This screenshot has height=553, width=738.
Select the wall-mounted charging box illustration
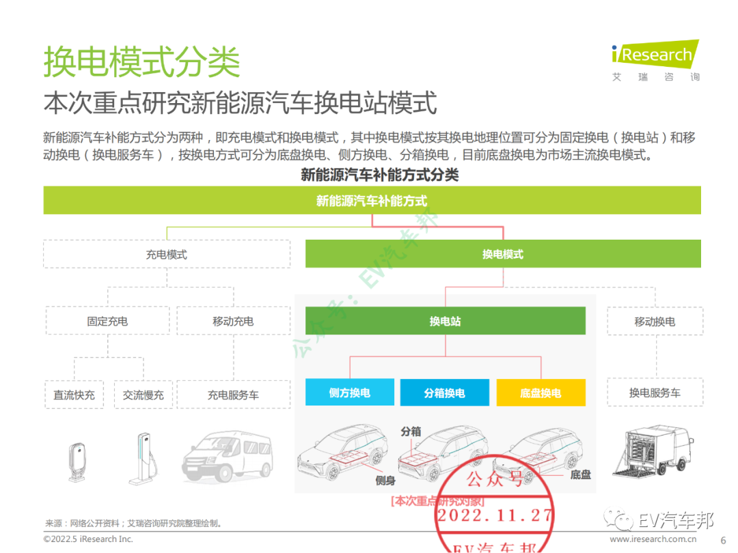(x=75, y=457)
